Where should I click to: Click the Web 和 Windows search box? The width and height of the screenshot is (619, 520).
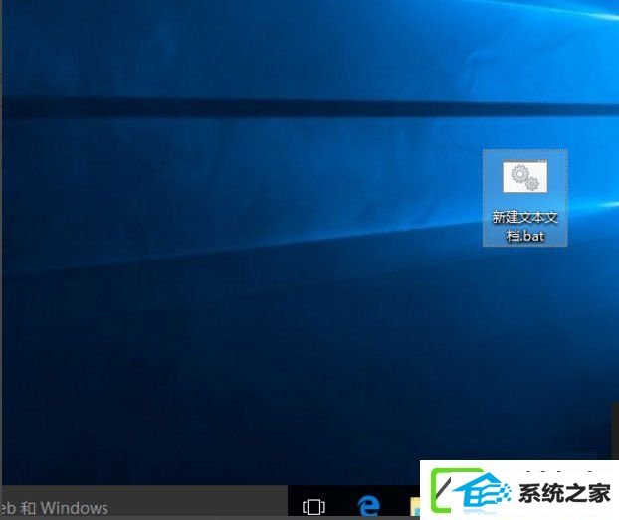pyautogui.click(x=143, y=501)
